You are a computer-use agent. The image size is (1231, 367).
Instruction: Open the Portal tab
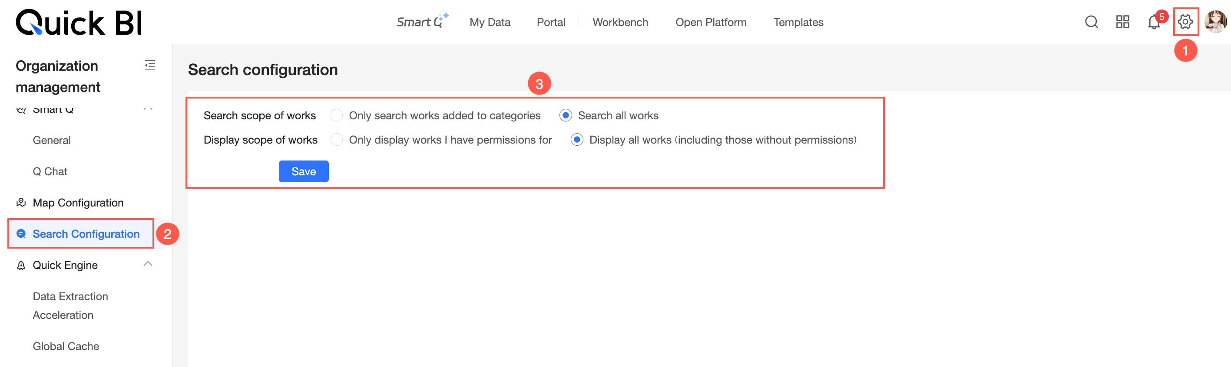pyautogui.click(x=550, y=22)
